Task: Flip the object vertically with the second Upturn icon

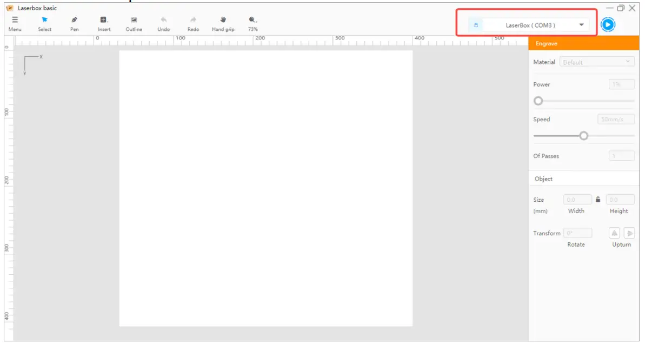Action: click(629, 233)
